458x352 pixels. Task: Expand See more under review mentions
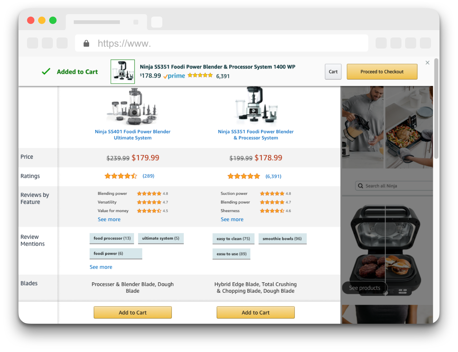pyautogui.click(x=101, y=267)
